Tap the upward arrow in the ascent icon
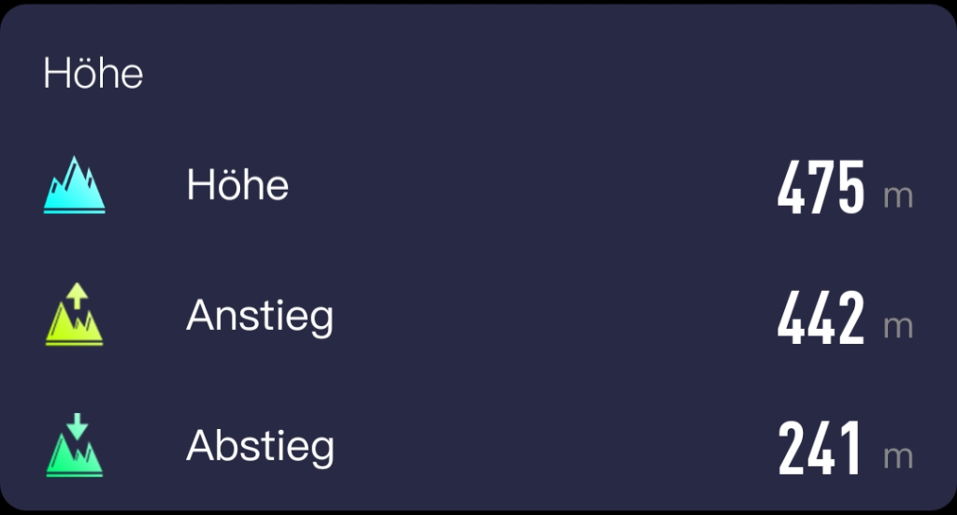 78,295
